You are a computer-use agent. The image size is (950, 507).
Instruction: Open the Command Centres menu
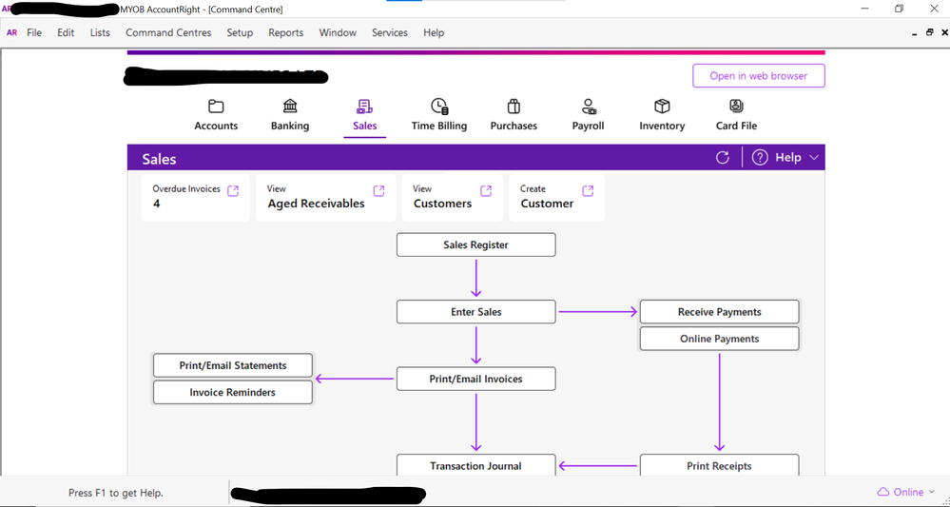click(168, 32)
